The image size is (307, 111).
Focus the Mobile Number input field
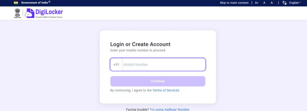coord(164,64)
